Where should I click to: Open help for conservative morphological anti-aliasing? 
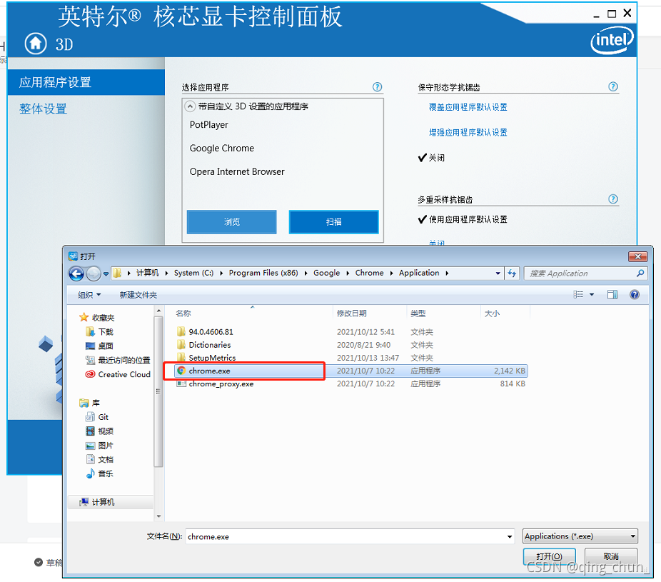pyautogui.click(x=613, y=86)
